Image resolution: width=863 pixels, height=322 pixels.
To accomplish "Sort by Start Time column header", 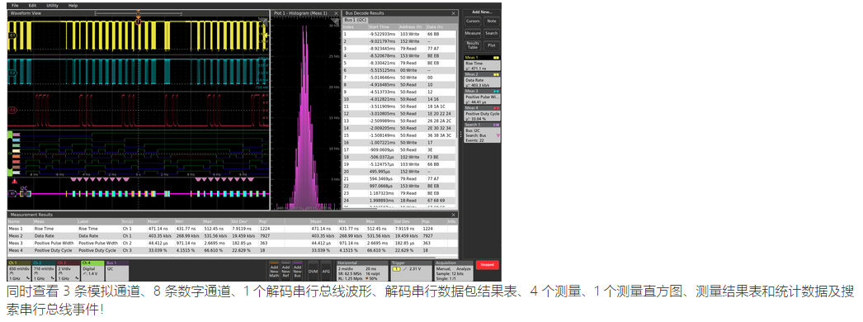I will (x=383, y=26).
